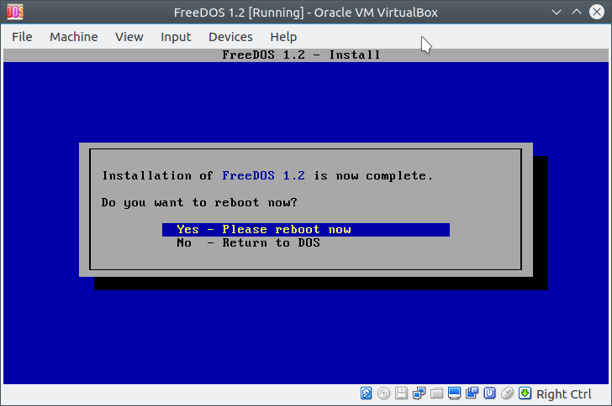The width and height of the screenshot is (612, 406).
Task: Click the hard disk activity icon
Action: (x=367, y=393)
